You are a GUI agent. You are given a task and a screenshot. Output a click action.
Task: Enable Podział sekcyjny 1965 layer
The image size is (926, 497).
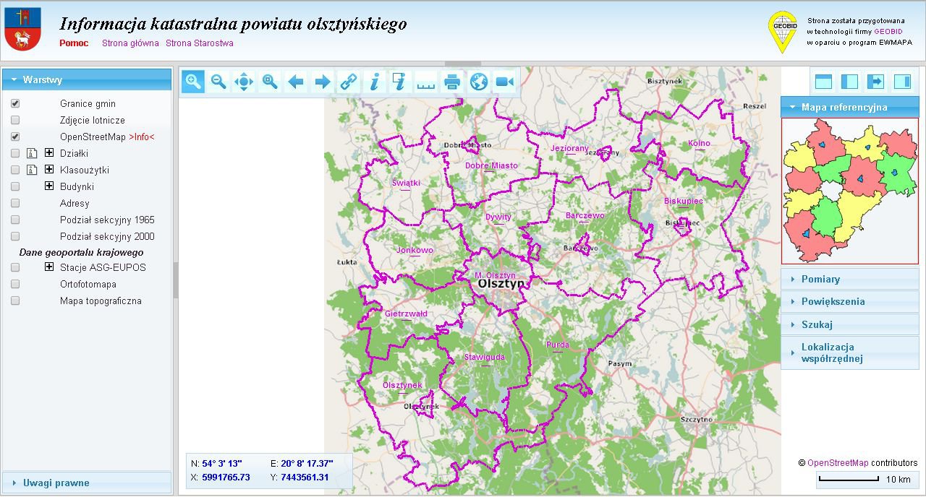(x=15, y=220)
